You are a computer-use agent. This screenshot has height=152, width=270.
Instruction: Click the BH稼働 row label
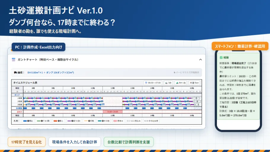(x=19, y=108)
